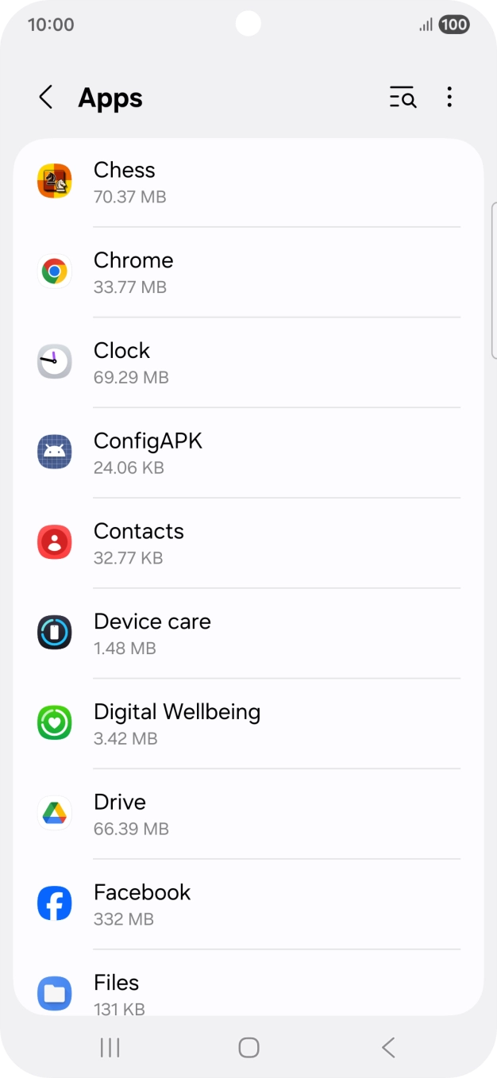Open the Chess app icon

click(x=54, y=181)
